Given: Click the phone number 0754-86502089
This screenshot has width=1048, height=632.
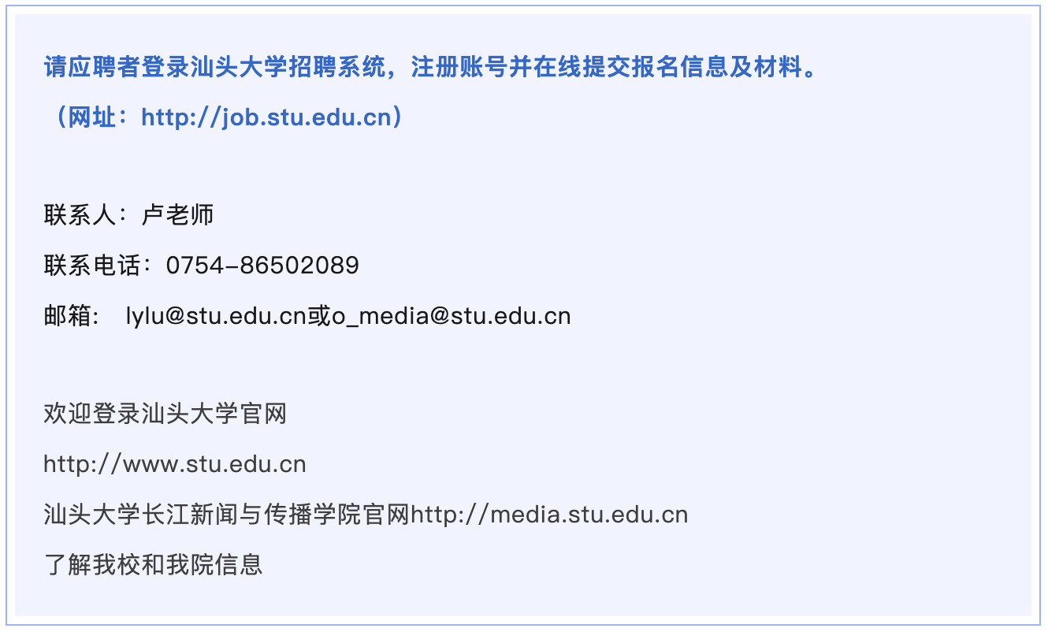Looking at the screenshot, I should [x=262, y=266].
